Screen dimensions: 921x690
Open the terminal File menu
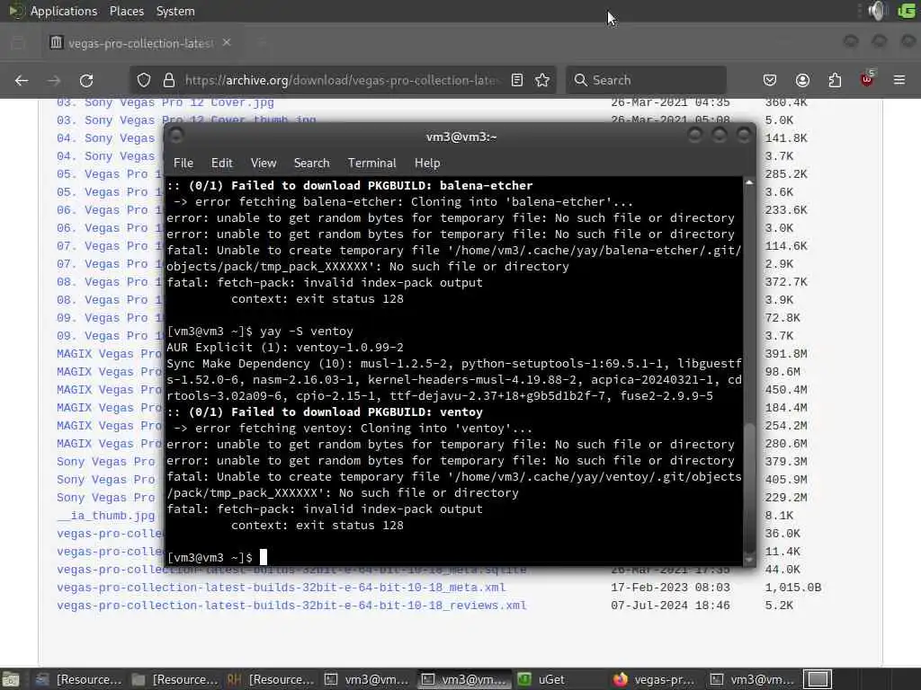click(x=183, y=164)
